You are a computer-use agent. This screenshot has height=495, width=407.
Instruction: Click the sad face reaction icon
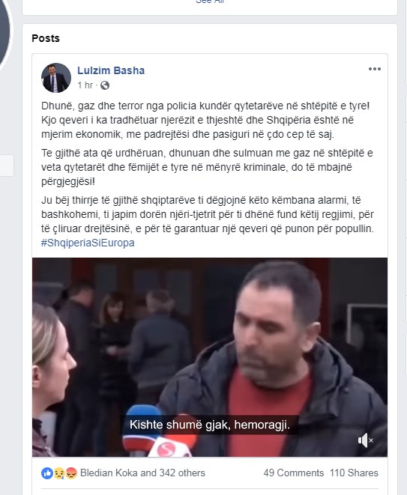click(59, 473)
